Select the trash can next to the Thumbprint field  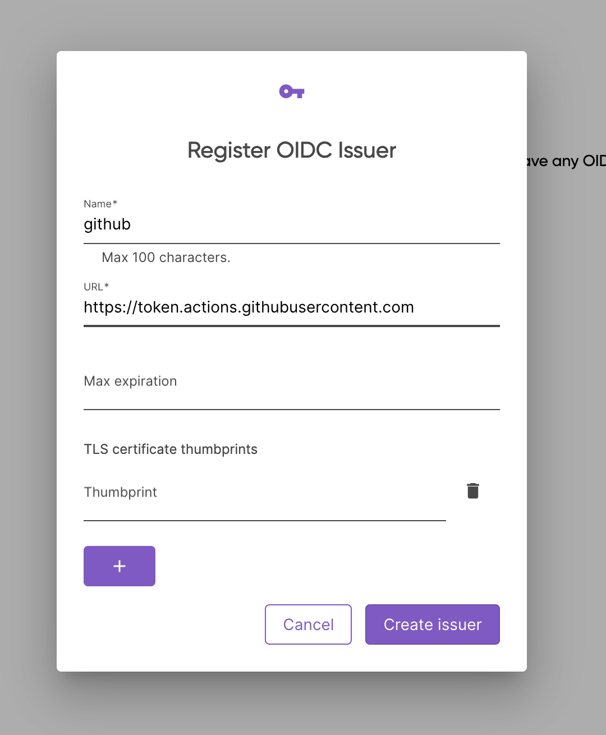tap(472, 490)
